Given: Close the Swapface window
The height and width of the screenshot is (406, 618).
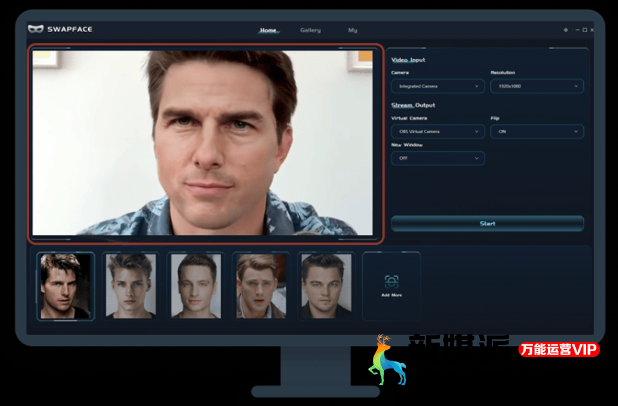Looking at the screenshot, I should [592, 30].
